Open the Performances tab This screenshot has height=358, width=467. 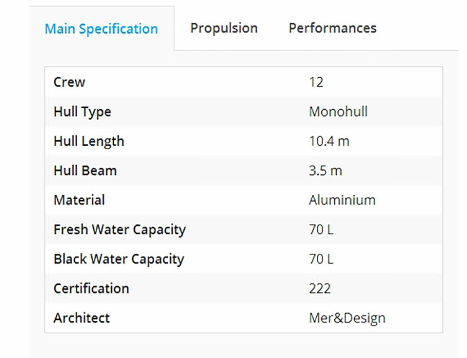click(x=332, y=28)
